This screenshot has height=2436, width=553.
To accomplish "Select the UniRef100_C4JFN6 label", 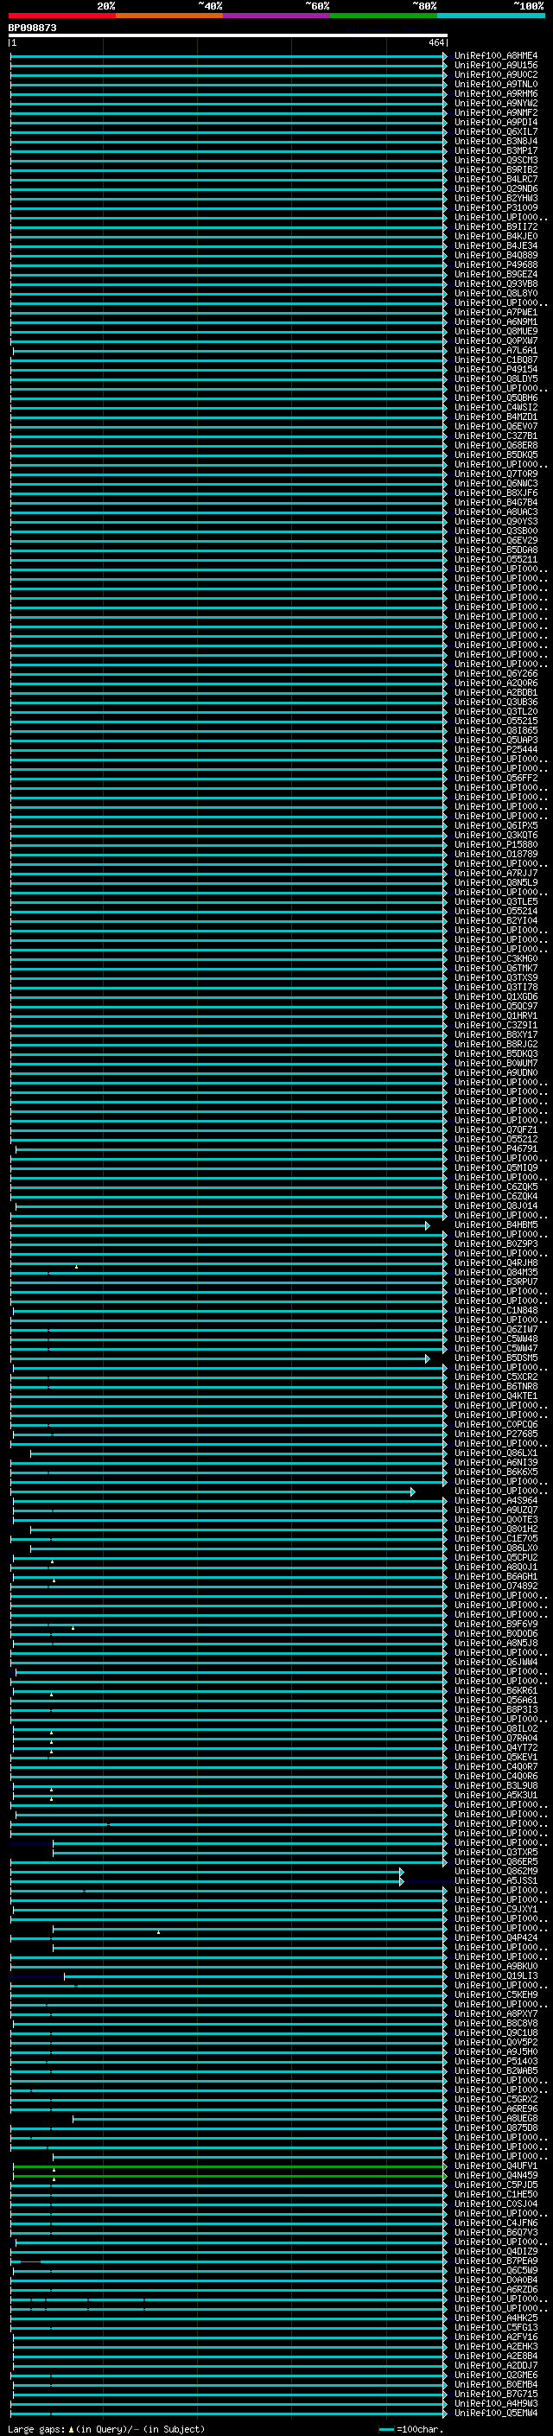I will pyautogui.click(x=495, y=2223).
